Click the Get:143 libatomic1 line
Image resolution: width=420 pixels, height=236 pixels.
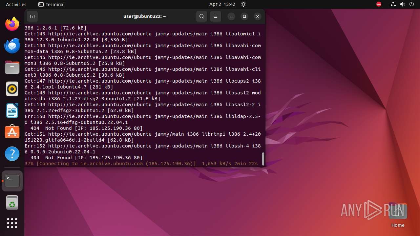(143, 37)
